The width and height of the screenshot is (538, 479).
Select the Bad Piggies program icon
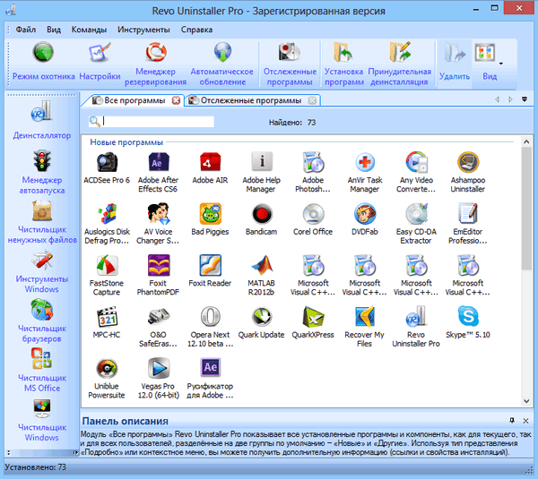click(210, 220)
